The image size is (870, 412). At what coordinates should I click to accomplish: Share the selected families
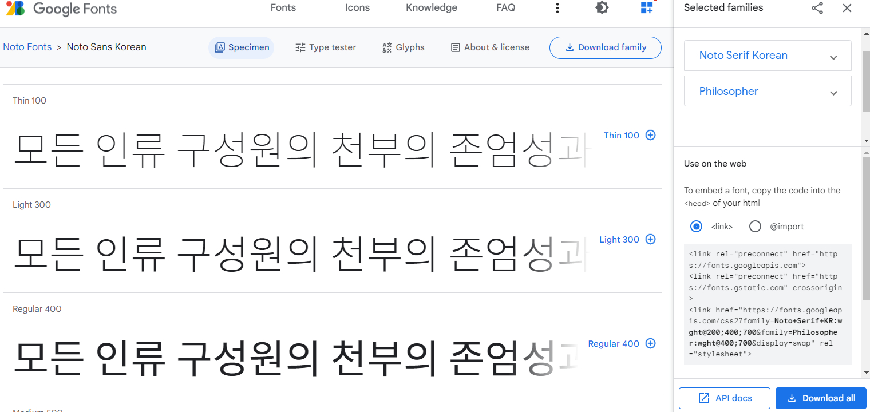point(817,8)
